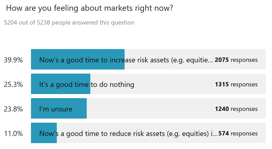Select the 'reduce risk assets' answer text
The image size is (272, 149).
[128, 134]
